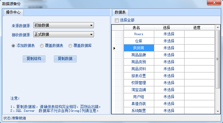Image resolution: width=223 pixels, height=123 pixels.
Task: Click the 表名 column header
Action: point(139,28)
